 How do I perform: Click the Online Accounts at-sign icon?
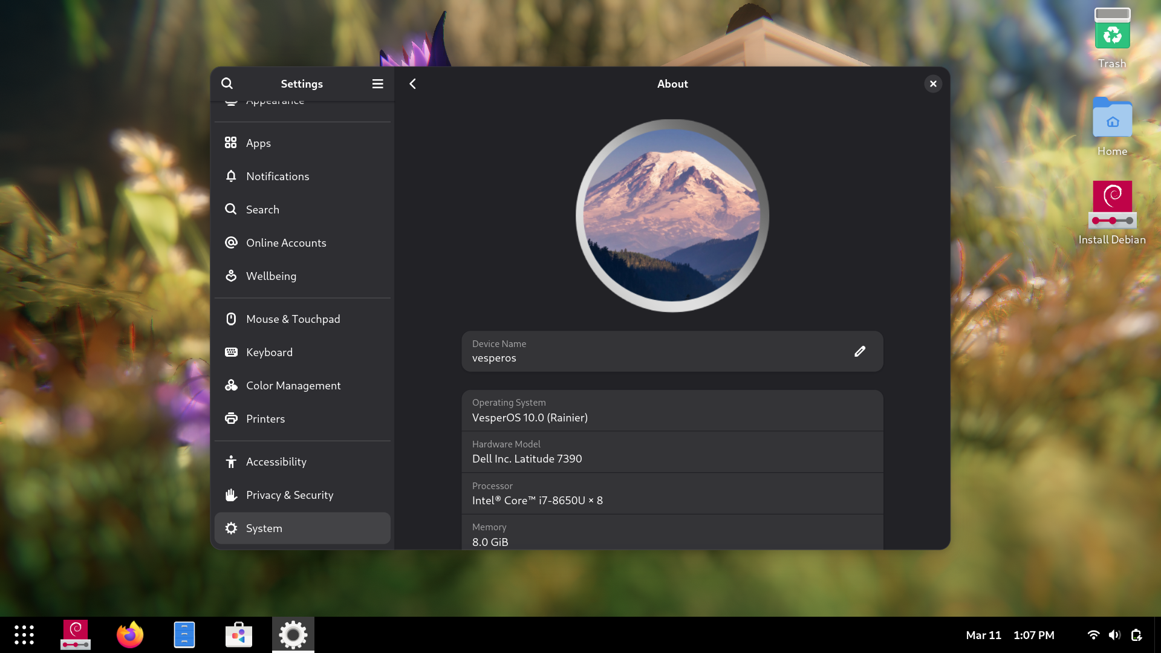point(230,242)
